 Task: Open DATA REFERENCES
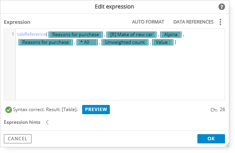[x=193, y=22]
